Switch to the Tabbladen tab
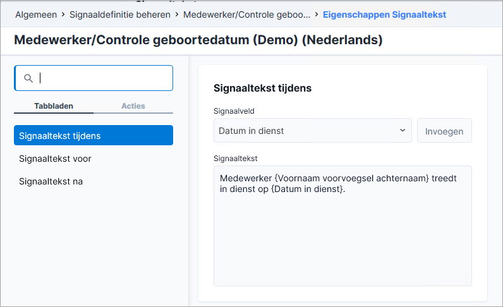The height and width of the screenshot is (307, 503). [54, 106]
